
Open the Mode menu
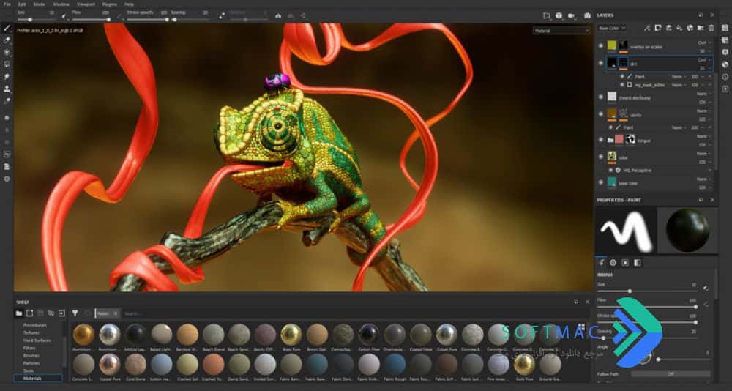40,4
